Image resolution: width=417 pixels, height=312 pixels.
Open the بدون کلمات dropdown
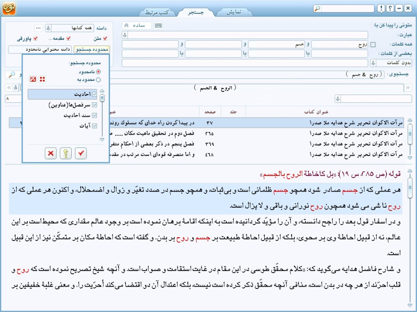pyautogui.click(x=373, y=63)
